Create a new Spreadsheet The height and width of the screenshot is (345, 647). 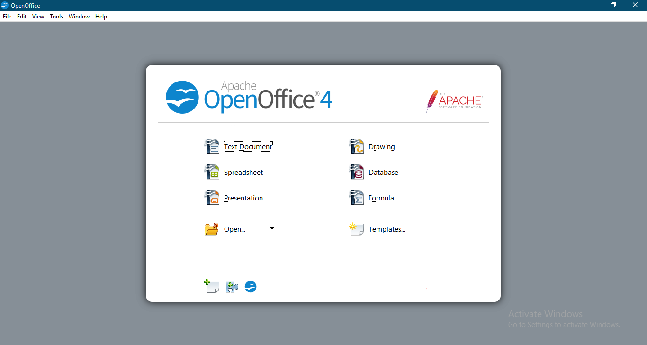coord(243,172)
